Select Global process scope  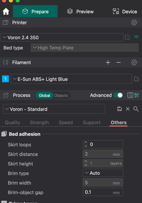click(x=44, y=96)
